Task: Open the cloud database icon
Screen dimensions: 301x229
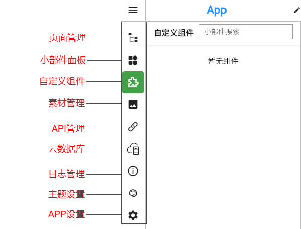Action: [x=133, y=149]
